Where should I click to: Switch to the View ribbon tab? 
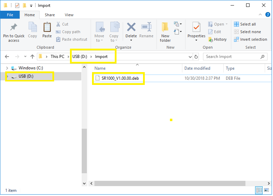pos(69,15)
